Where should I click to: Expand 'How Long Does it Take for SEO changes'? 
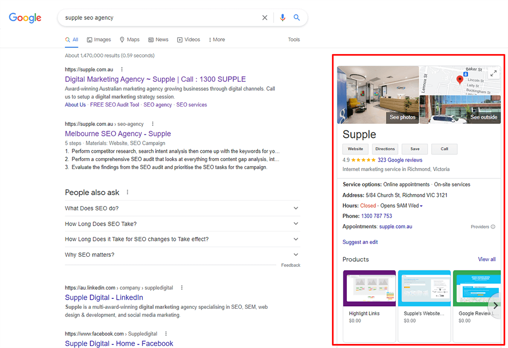click(x=183, y=239)
